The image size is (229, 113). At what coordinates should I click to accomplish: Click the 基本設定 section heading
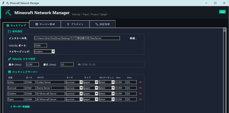tap(15, 31)
